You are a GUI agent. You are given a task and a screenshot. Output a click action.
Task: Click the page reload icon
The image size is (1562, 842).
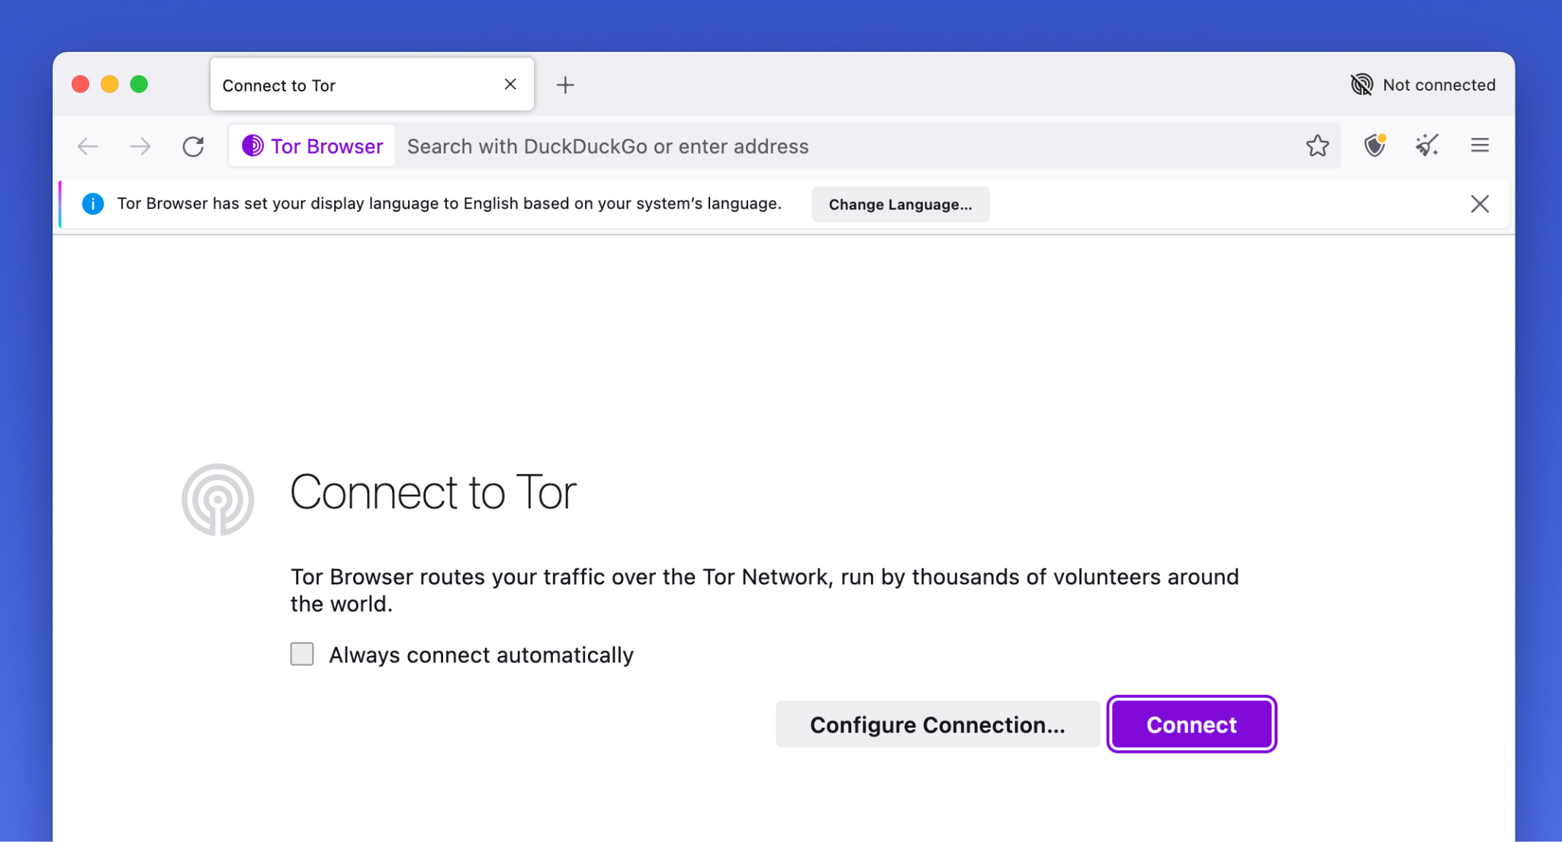click(193, 146)
